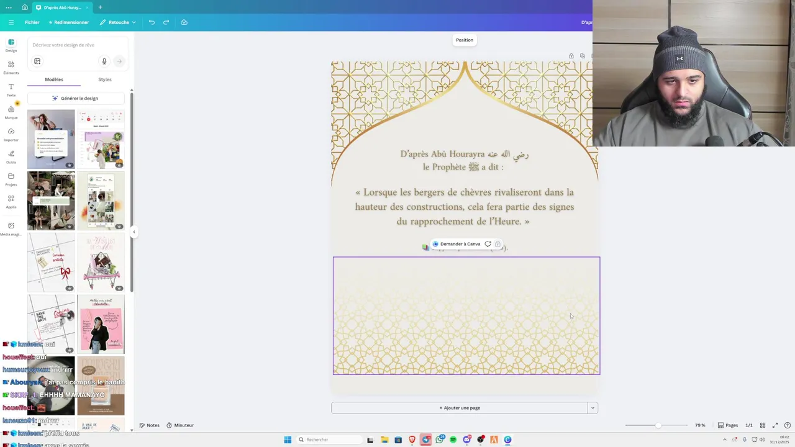Select the 'D'après Abû Hourayra' text line
Image resolution: width=795 pixels, height=447 pixels.
465,154
